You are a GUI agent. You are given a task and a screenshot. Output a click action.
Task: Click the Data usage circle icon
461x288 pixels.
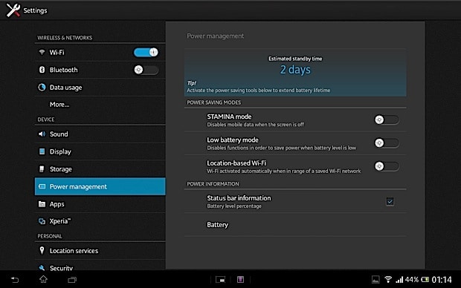coord(42,87)
